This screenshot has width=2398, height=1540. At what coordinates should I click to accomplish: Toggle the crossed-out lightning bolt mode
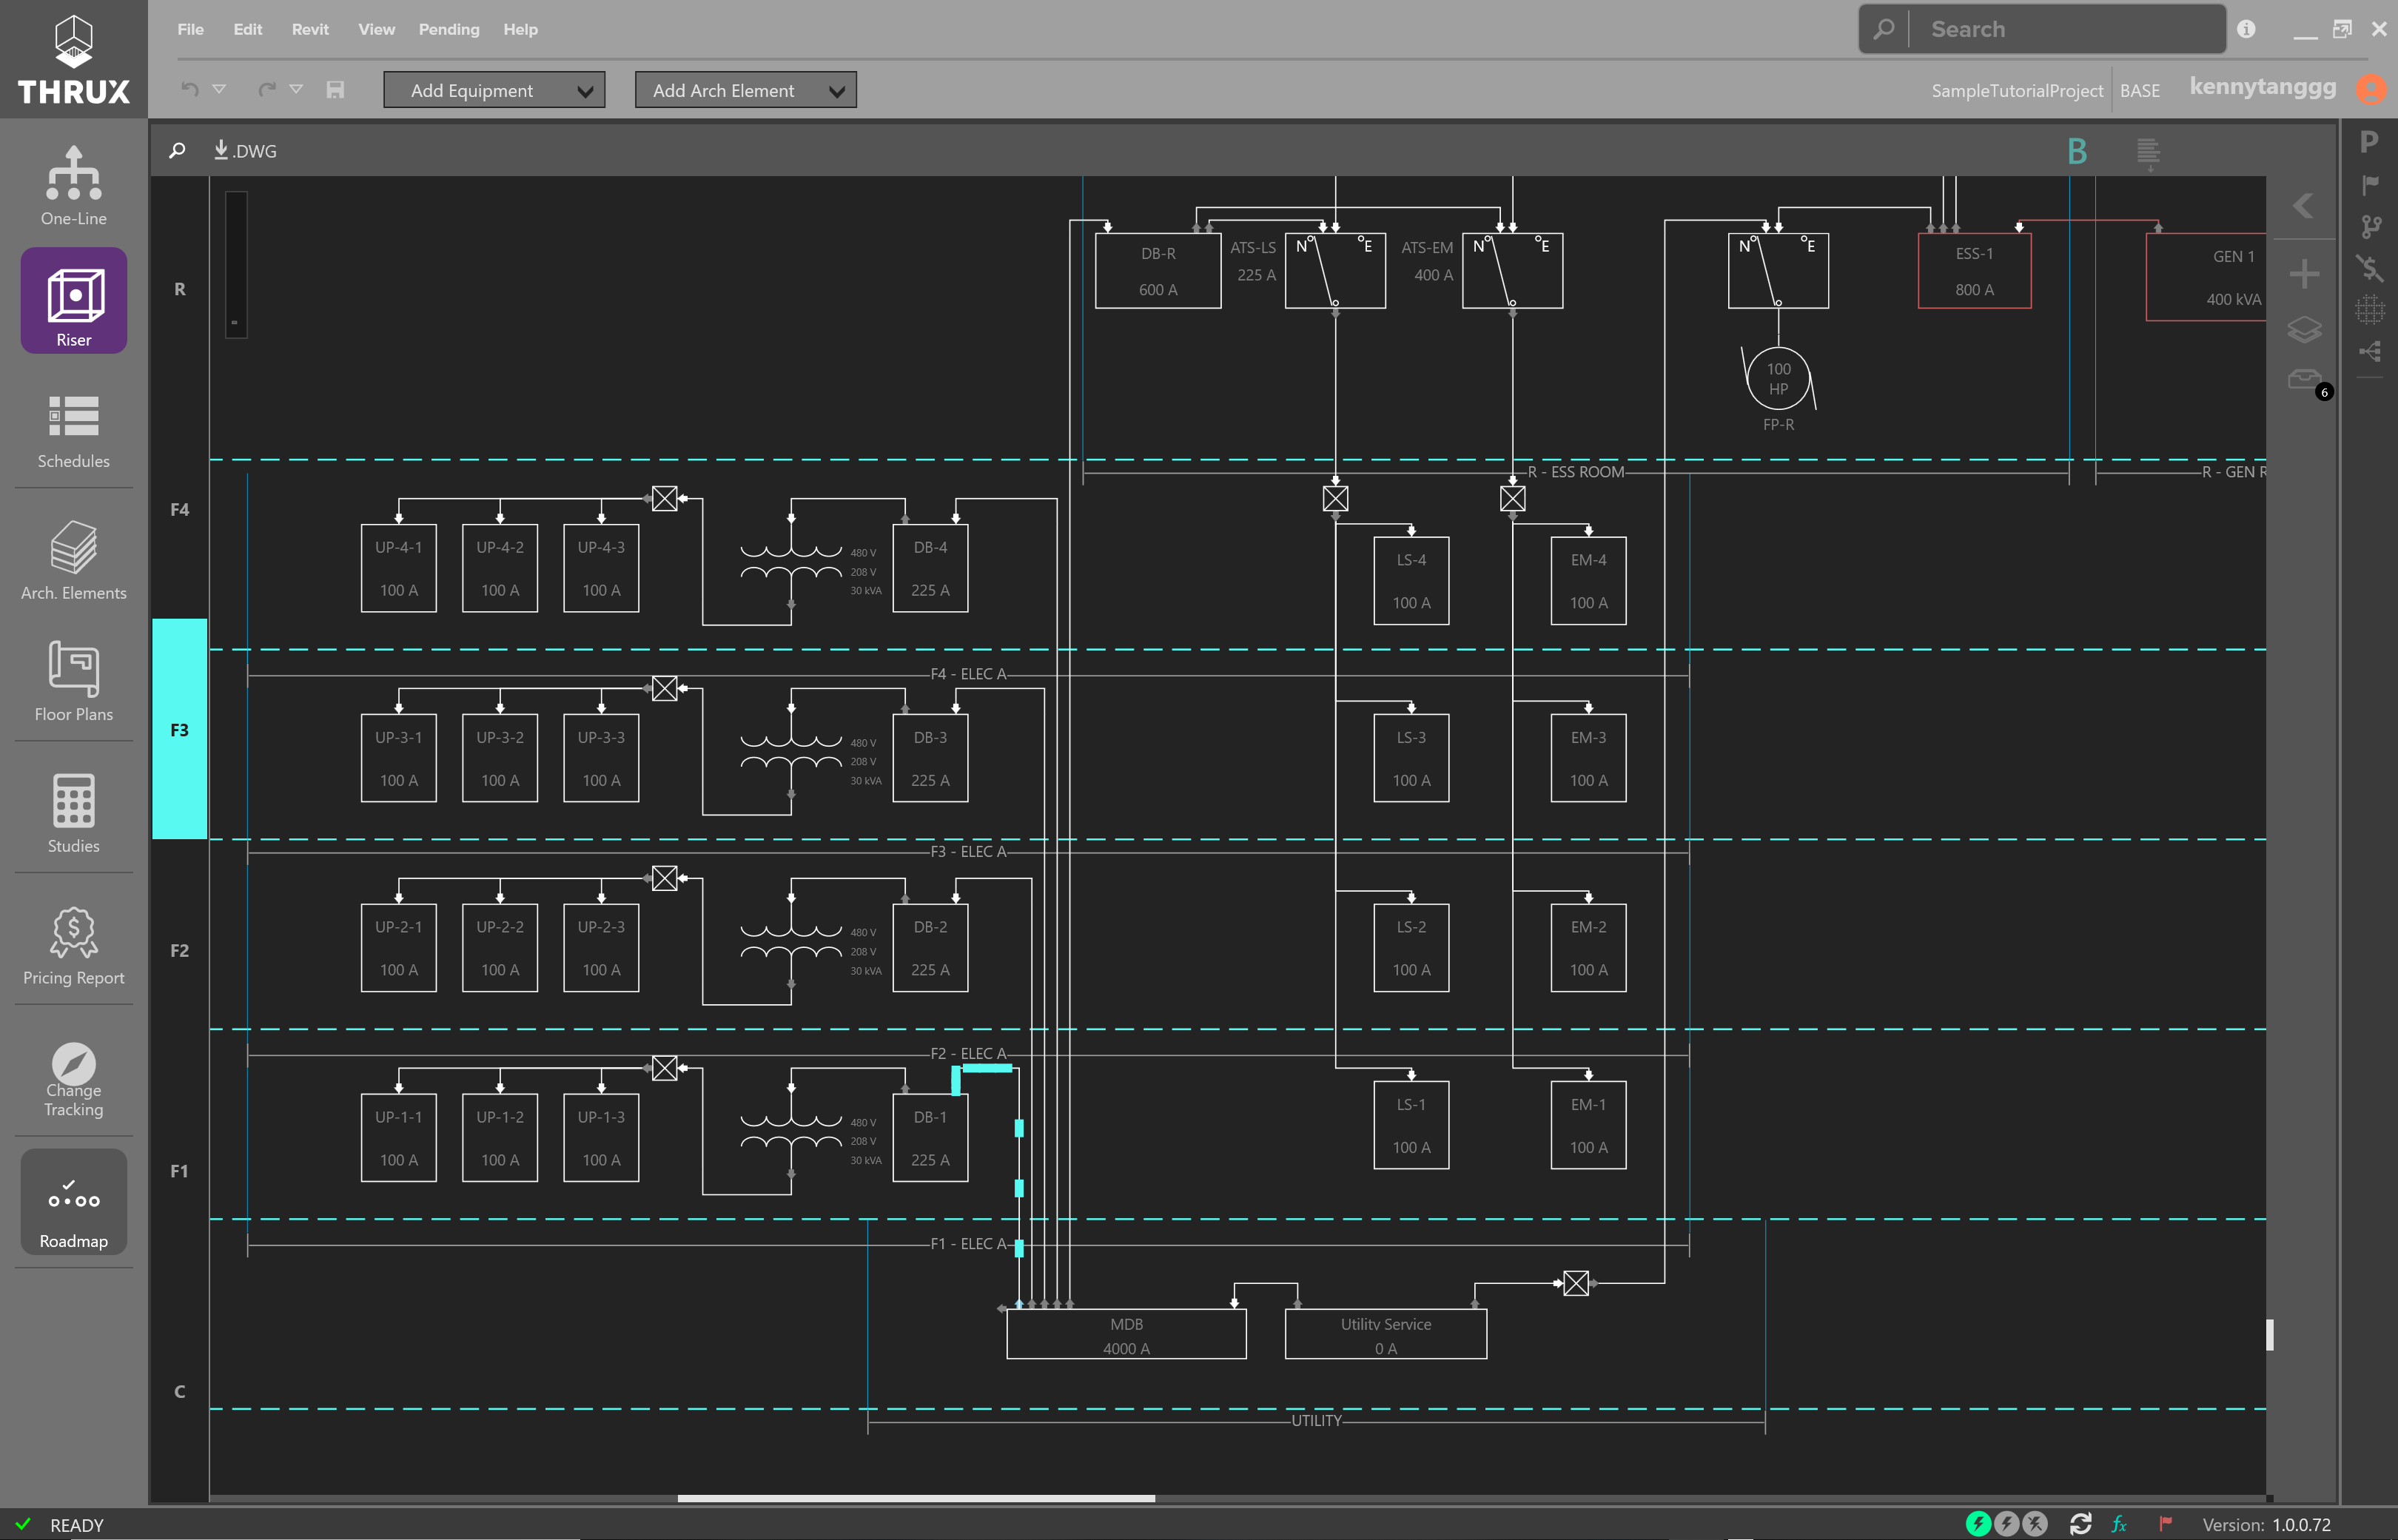click(x=2035, y=1524)
